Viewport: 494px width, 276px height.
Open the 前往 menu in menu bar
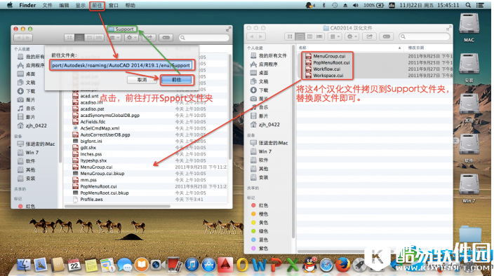(97, 6)
